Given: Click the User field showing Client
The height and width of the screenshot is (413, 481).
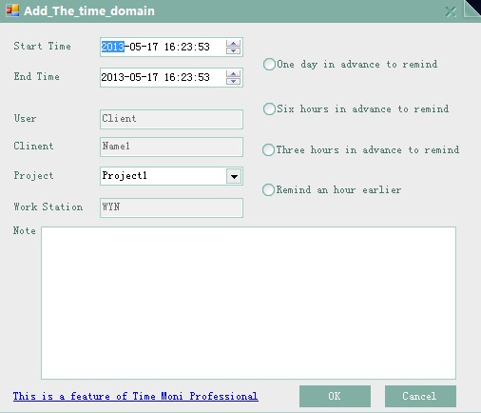Looking at the screenshot, I should [171, 119].
